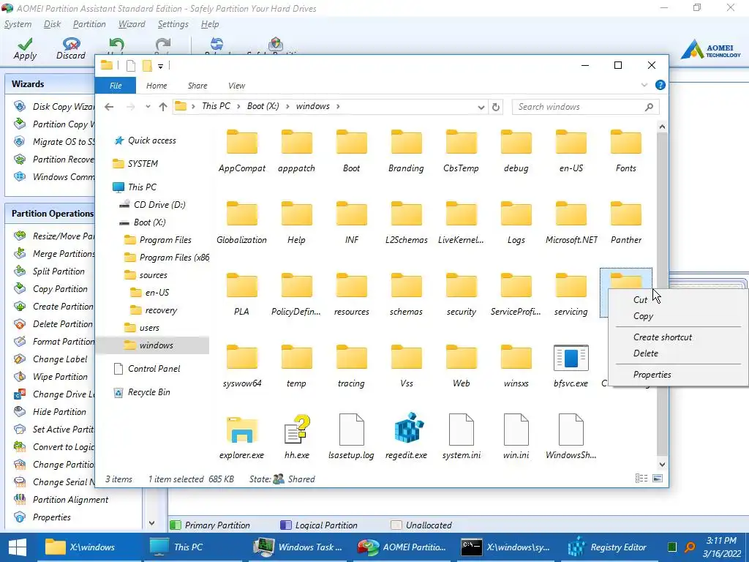Viewport: 749px width, 562px height.
Task: Click inside the Search windows field
Action: [586, 107]
